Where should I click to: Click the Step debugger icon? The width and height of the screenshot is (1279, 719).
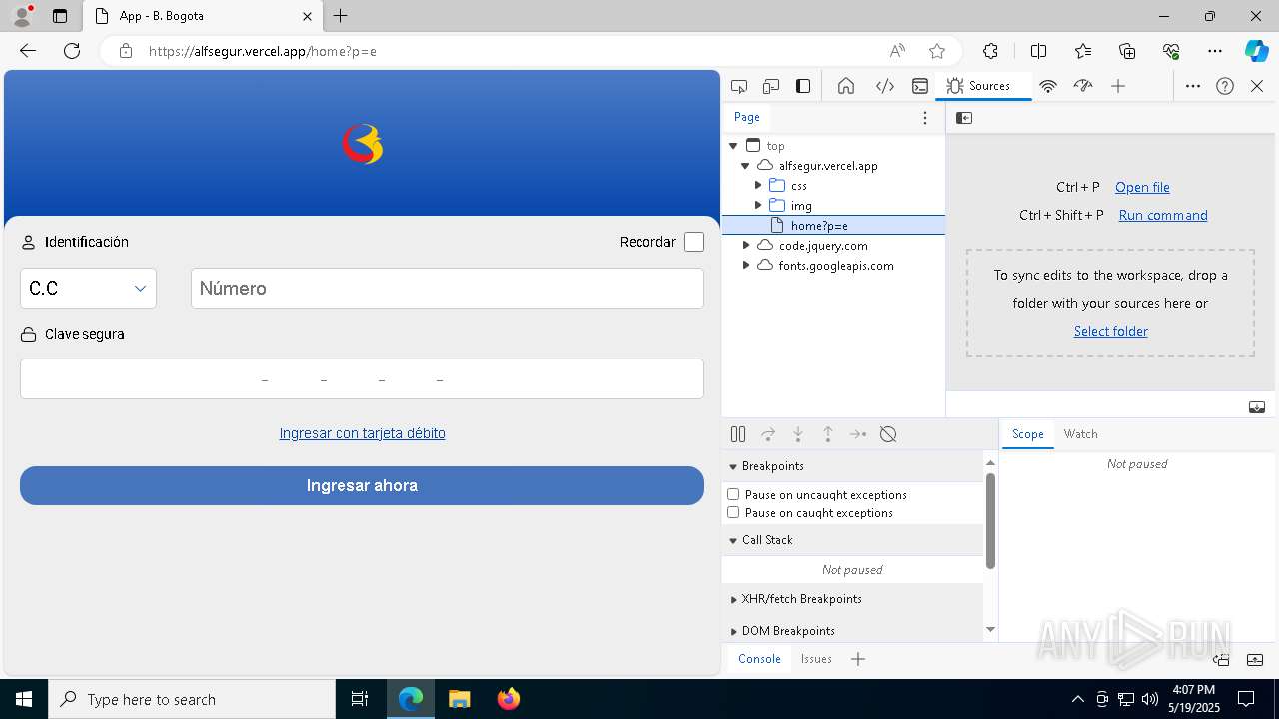pyautogui.click(x=858, y=434)
